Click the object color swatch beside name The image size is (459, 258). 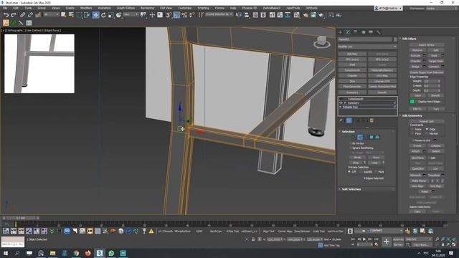pos(395,39)
